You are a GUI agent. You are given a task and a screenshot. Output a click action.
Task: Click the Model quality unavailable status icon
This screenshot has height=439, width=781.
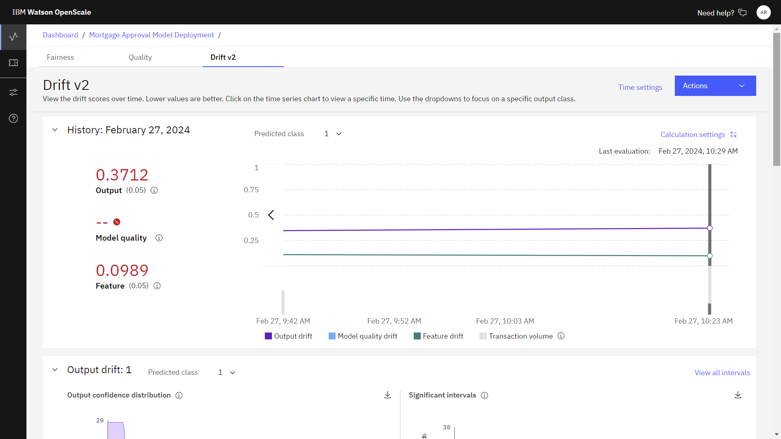pyautogui.click(x=117, y=222)
